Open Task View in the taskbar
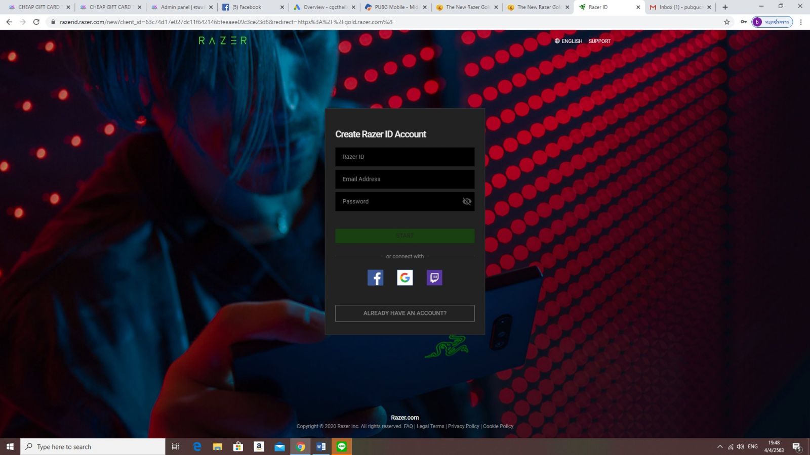Screen dimensions: 810x455 (175, 446)
